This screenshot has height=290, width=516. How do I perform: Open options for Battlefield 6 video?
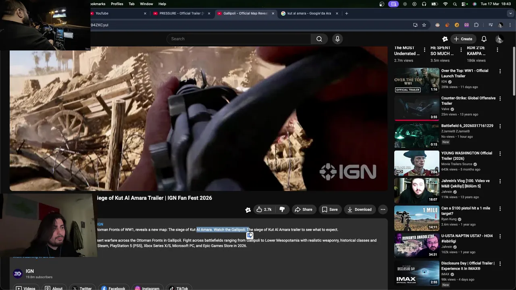(500, 126)
